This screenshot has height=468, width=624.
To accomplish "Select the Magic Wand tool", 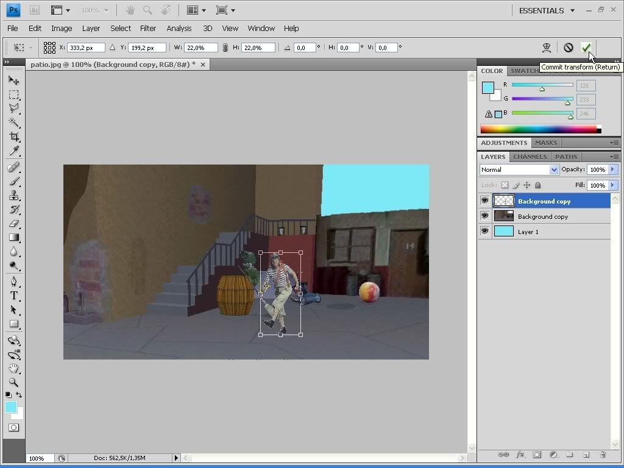I will coord(13,122).
